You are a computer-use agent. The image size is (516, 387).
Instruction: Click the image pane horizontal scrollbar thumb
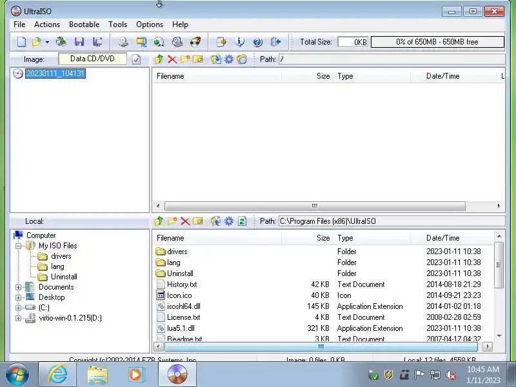click(x=315, y=206)
